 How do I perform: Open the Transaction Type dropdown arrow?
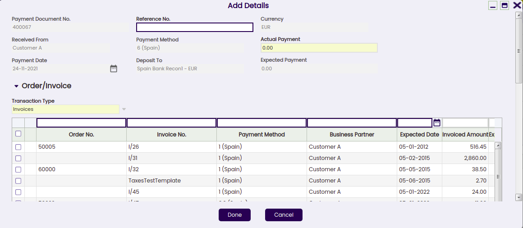coord(124,109)
